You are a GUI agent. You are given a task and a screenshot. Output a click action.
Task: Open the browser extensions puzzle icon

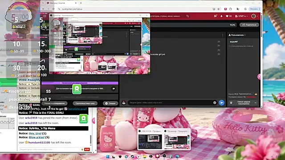(x=231, y=9)
